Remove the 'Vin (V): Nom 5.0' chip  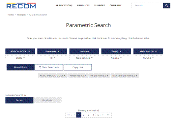tap(107, 75)
